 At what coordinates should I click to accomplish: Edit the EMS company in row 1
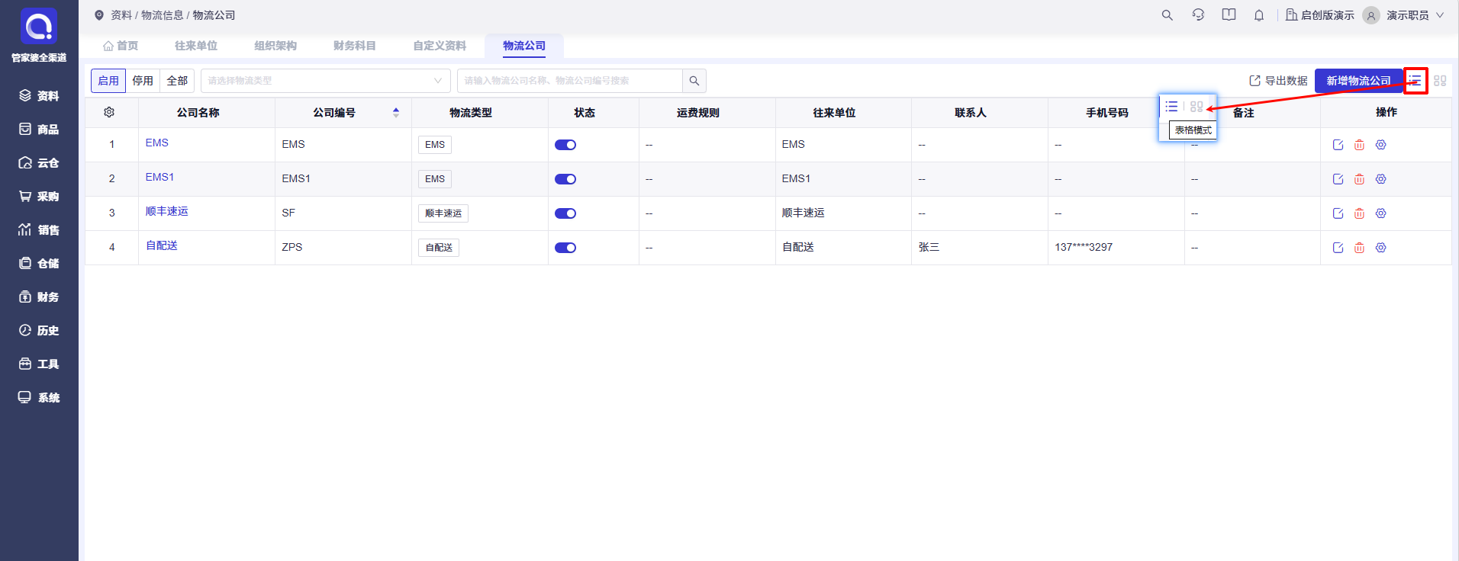click(1338, 145)
